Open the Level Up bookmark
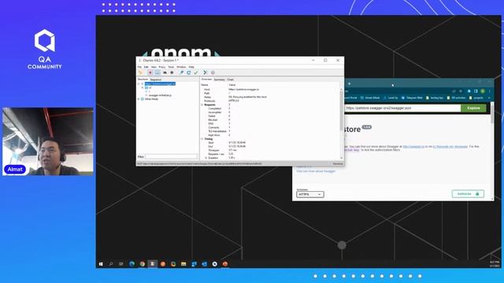The image size is (504, 283). click(x=391, y=97)
